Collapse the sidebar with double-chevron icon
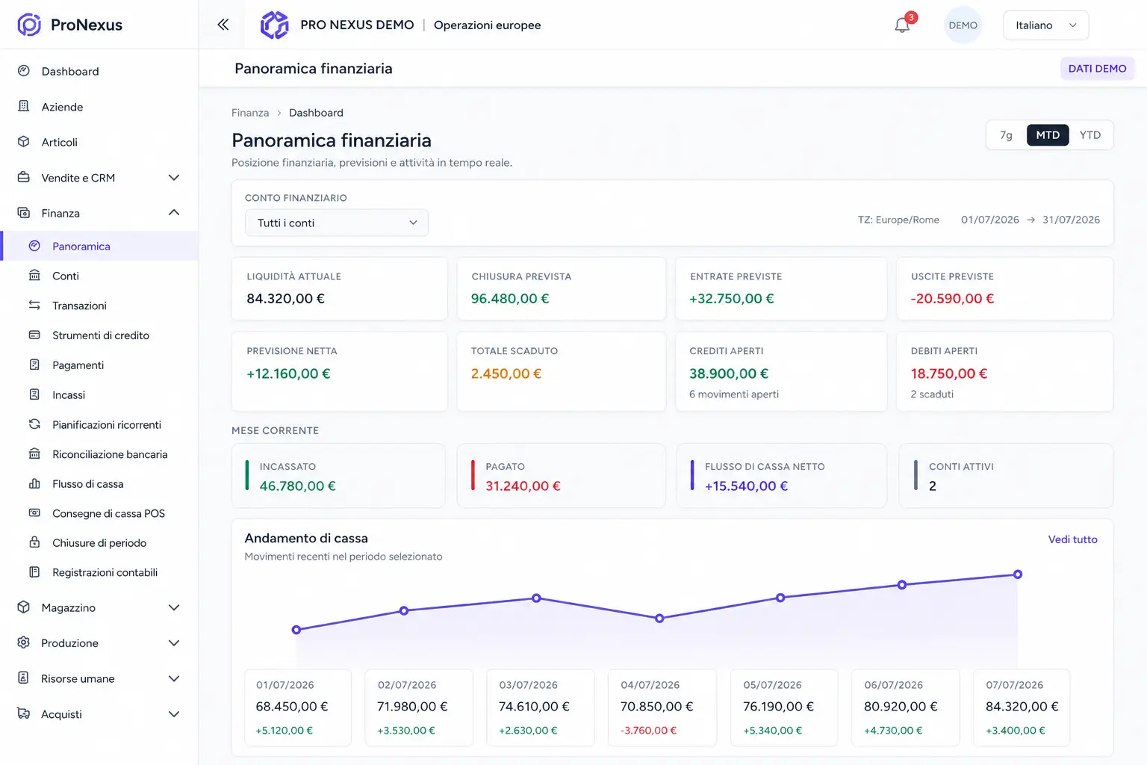The width and height of the screenshot is (1147, 765). [223, 25]
